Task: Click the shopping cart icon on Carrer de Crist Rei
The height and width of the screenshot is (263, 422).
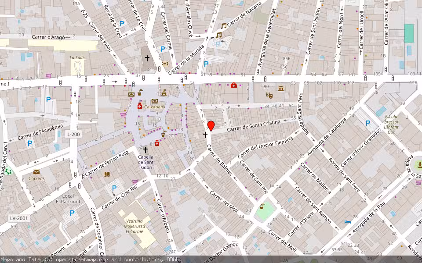Action: point(135,182)
